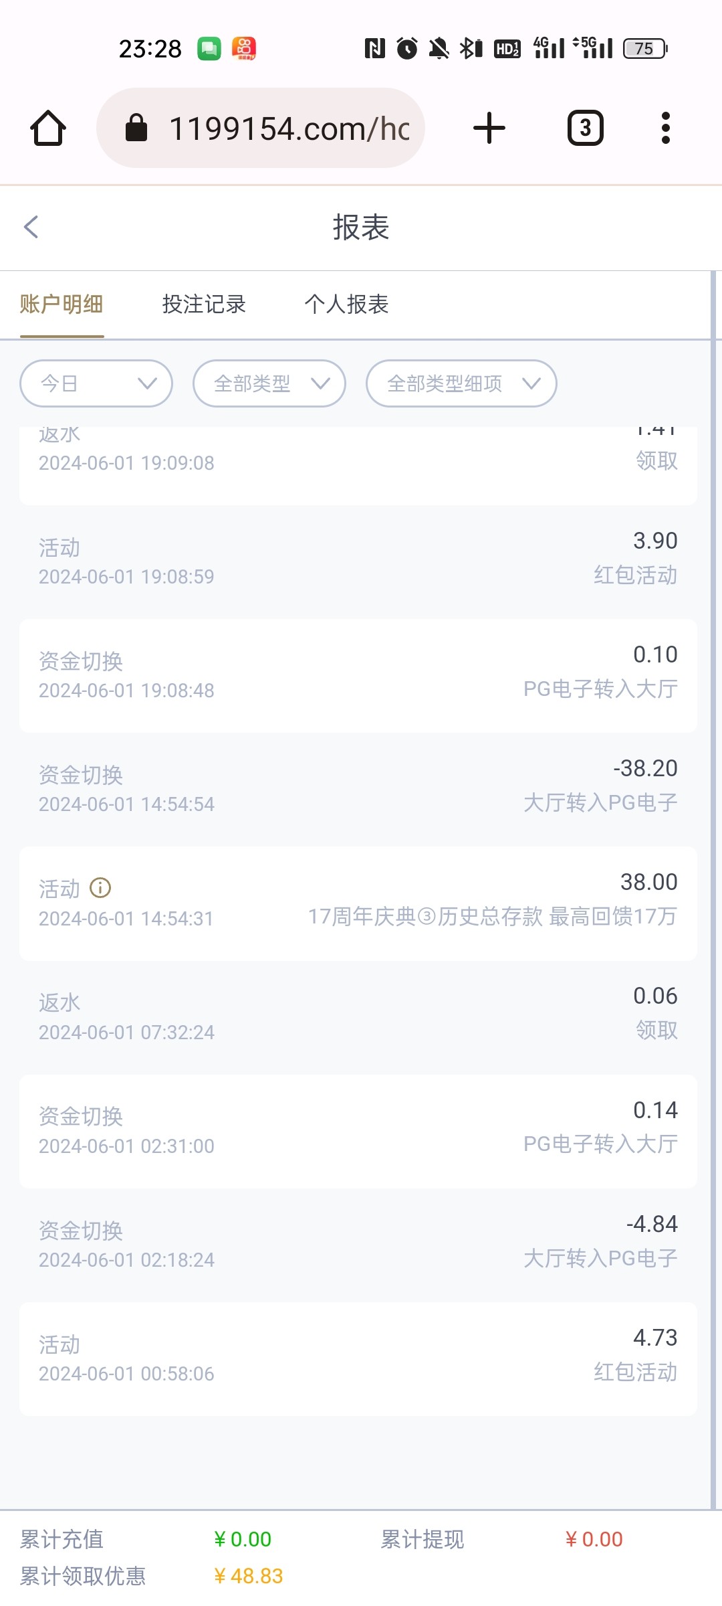Select the 账户明细 tab
The height and width of the screenshot is (1606, 722).
coord(62,304)
